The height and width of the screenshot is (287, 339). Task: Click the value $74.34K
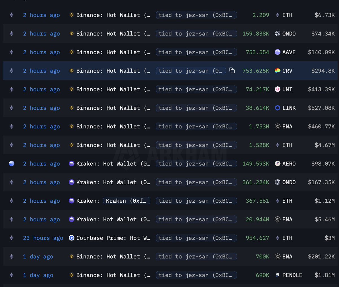coord(323,34)
